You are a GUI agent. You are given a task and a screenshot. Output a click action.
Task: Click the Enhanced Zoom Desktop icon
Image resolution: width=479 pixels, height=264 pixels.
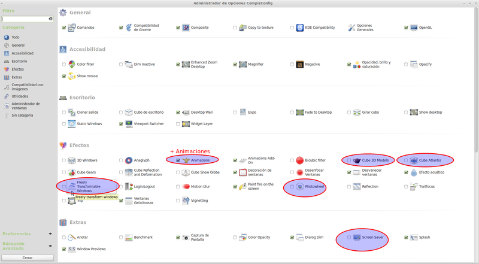[x=186, y=64]
